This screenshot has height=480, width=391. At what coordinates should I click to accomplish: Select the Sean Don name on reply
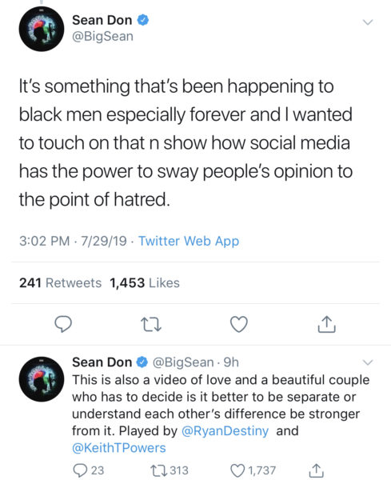(102, 362)
